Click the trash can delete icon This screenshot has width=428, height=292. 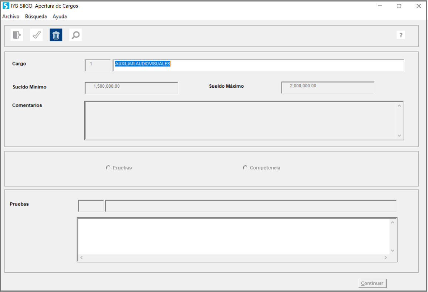point(56,35)
